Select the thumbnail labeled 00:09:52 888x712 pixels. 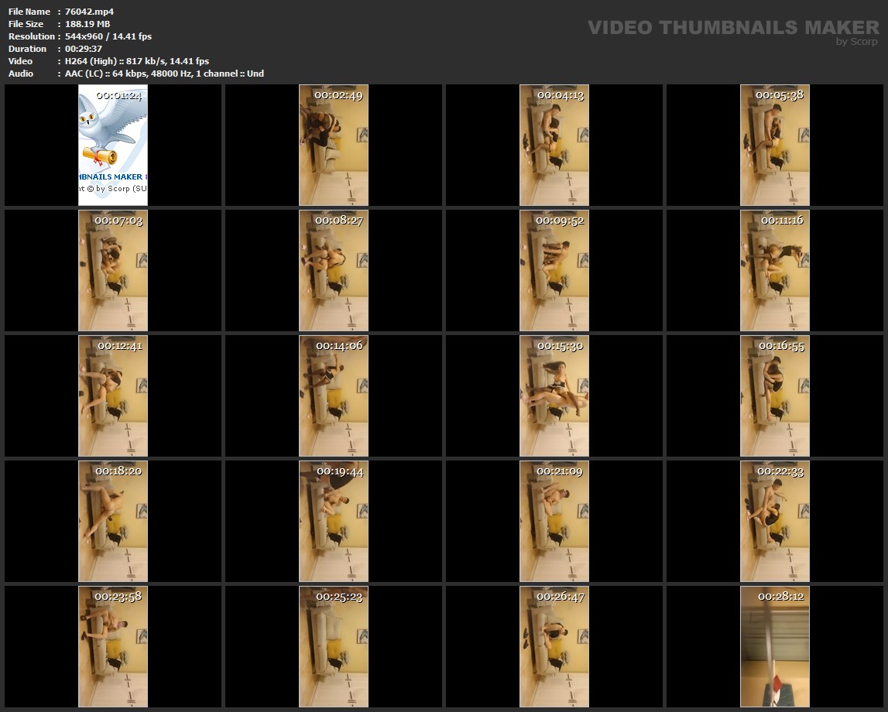tap(554, 270)
